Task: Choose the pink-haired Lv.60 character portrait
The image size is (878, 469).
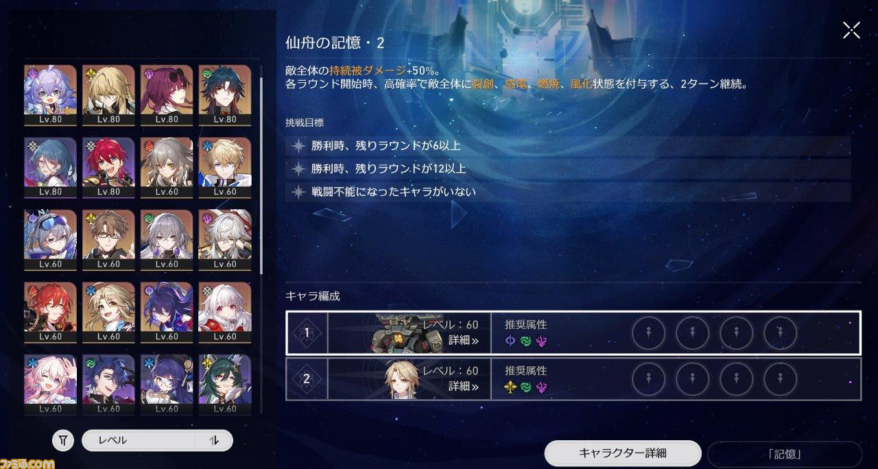Action: (50, 384)
